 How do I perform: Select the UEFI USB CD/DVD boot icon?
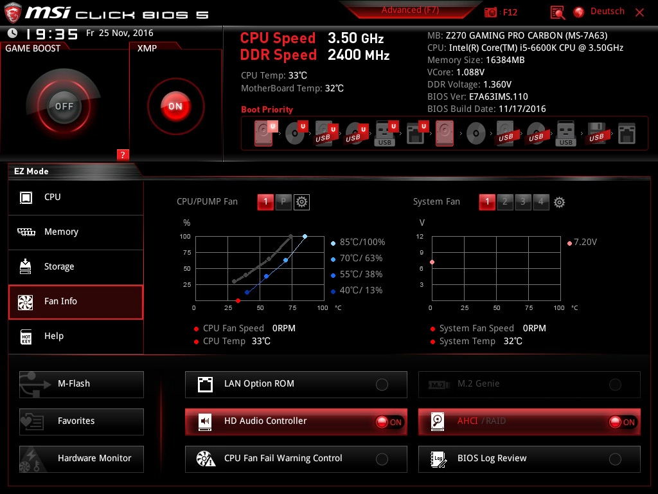[x=356, y=133]
